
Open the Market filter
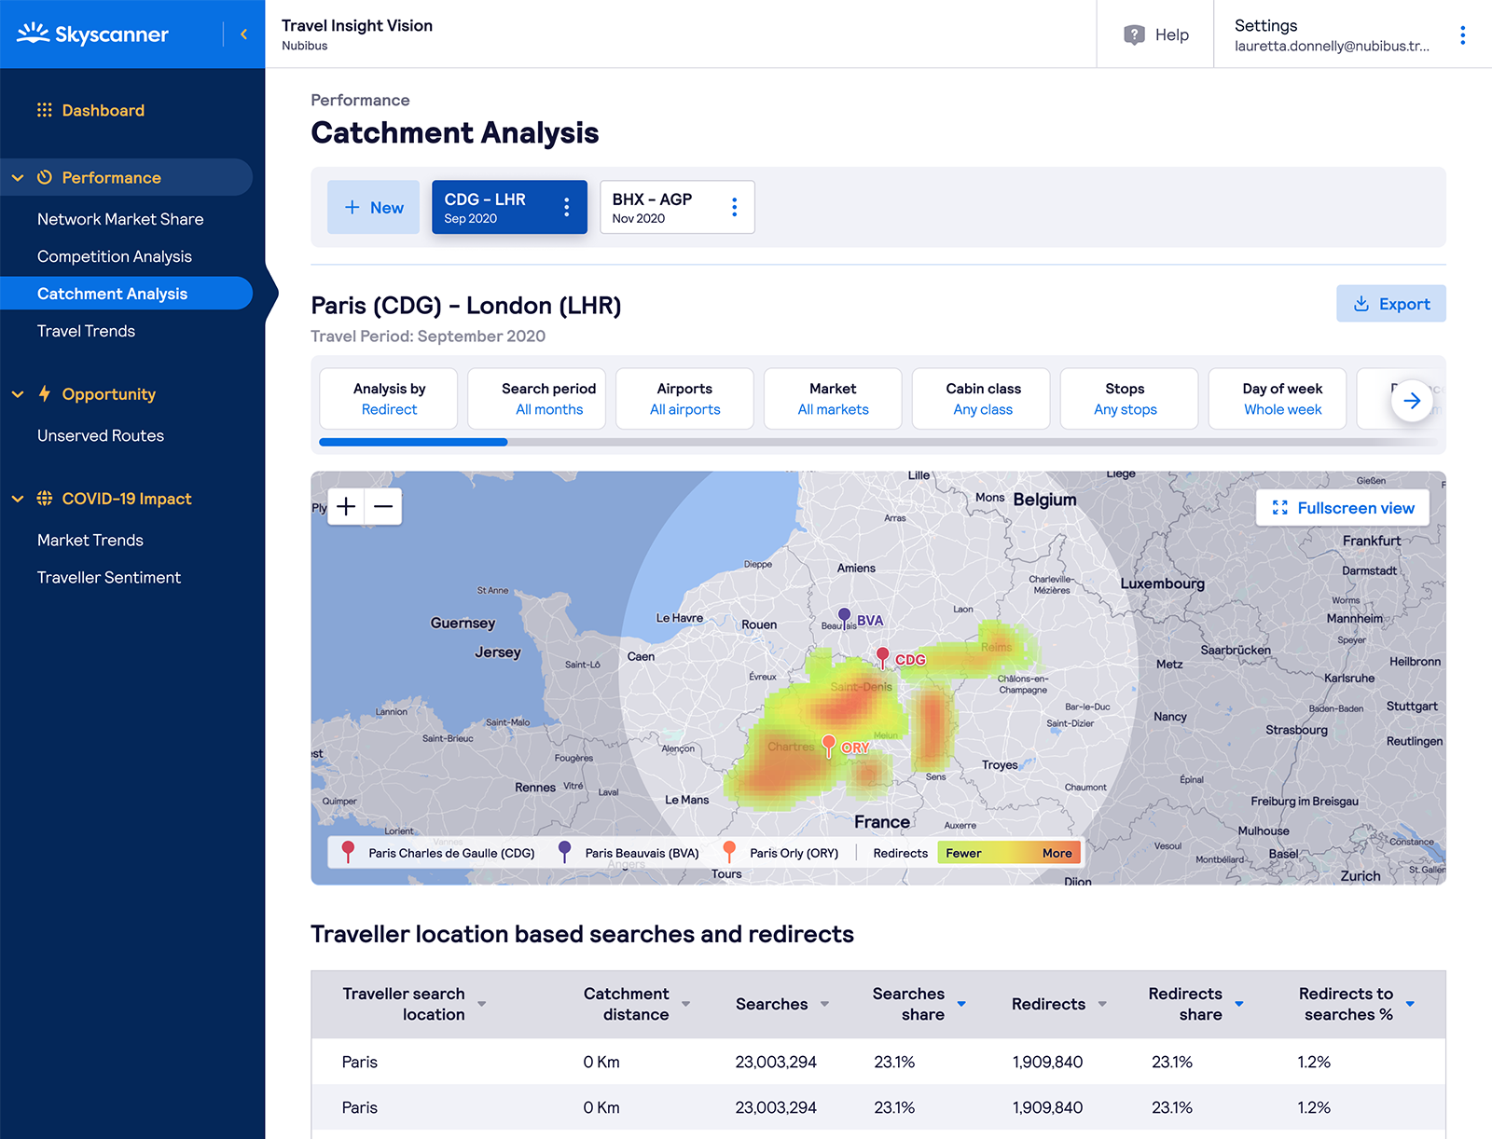[x=833, y=399]
